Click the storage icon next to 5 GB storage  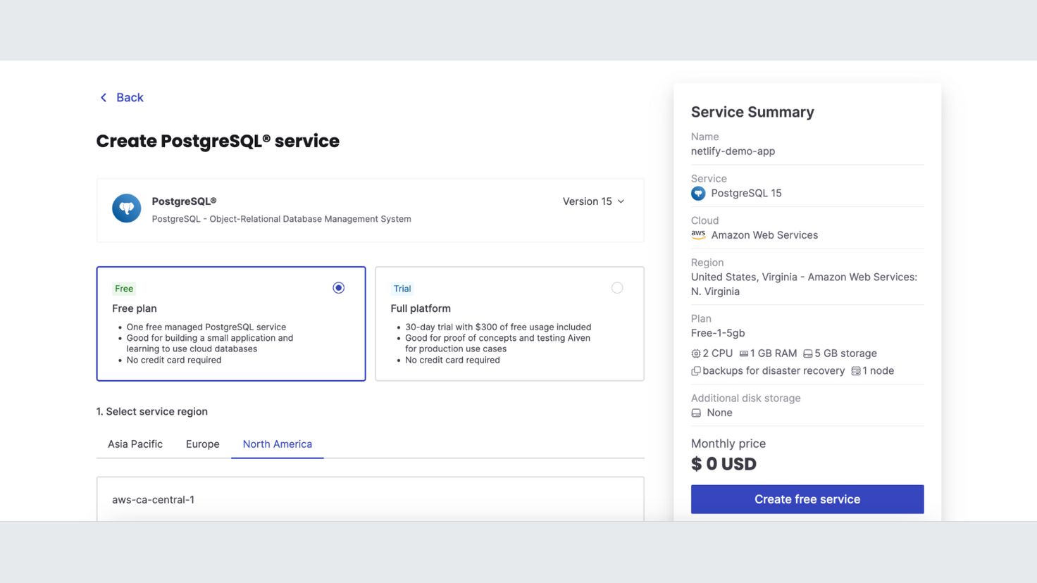(808, 353)
